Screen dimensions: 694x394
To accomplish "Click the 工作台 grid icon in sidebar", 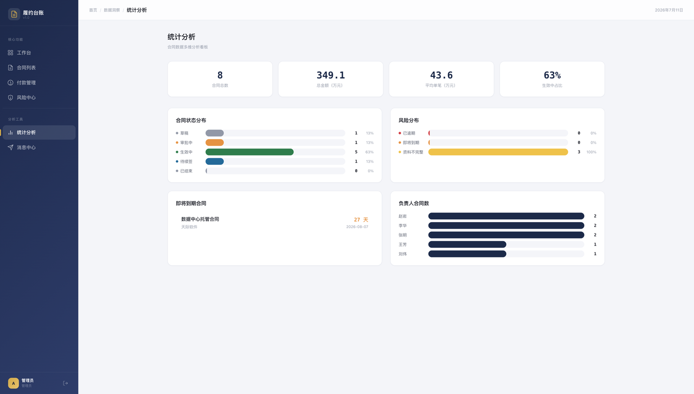I will [10, 53].
